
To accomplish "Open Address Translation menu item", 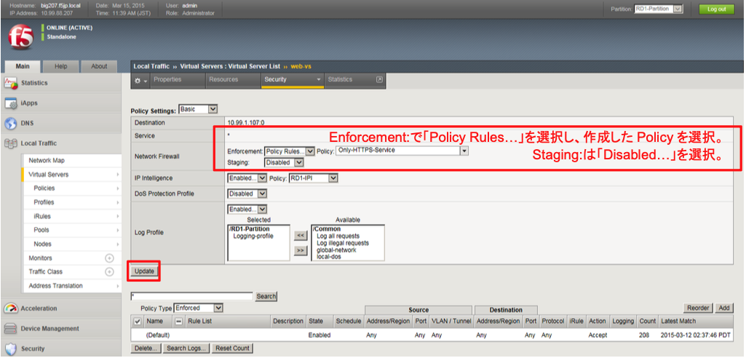I will (55, 286).
